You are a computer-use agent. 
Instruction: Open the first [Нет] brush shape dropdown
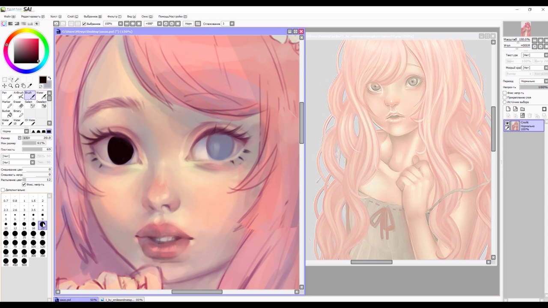[33, 156]
